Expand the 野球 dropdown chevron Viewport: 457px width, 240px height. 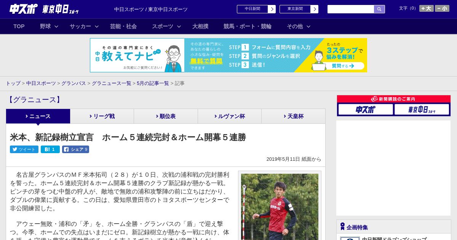coord(56,26)
